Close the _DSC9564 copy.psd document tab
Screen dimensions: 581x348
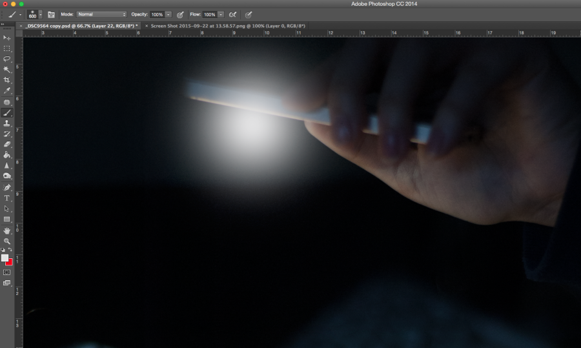(21, 26)
